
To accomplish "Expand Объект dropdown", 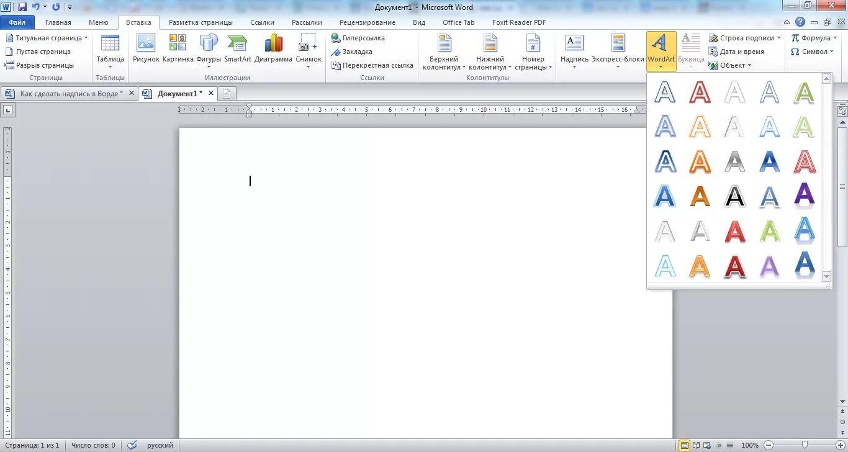I will (749, 65).
